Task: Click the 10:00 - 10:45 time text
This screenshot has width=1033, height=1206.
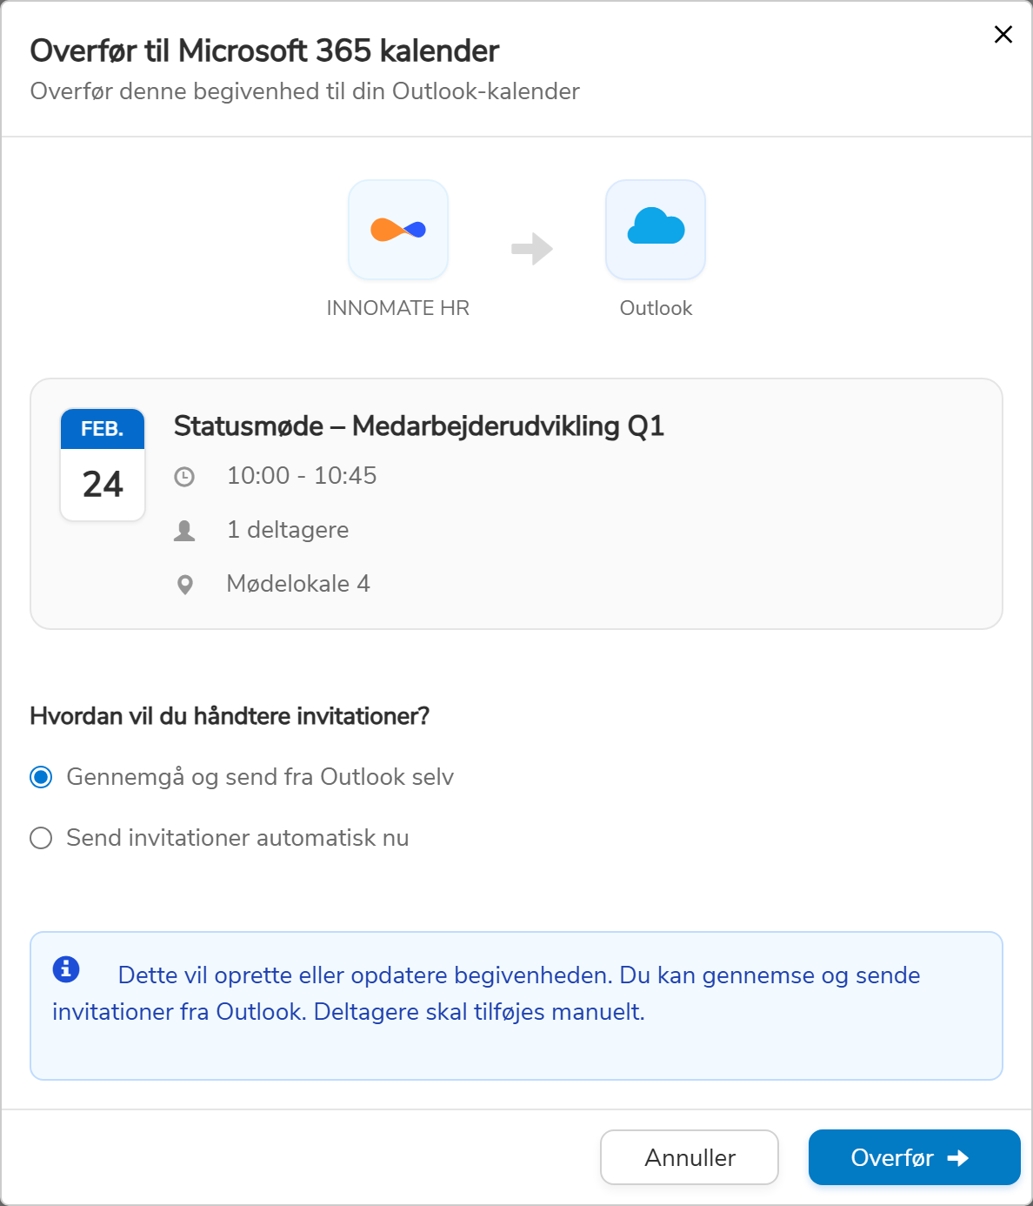Action: [301, 476]
